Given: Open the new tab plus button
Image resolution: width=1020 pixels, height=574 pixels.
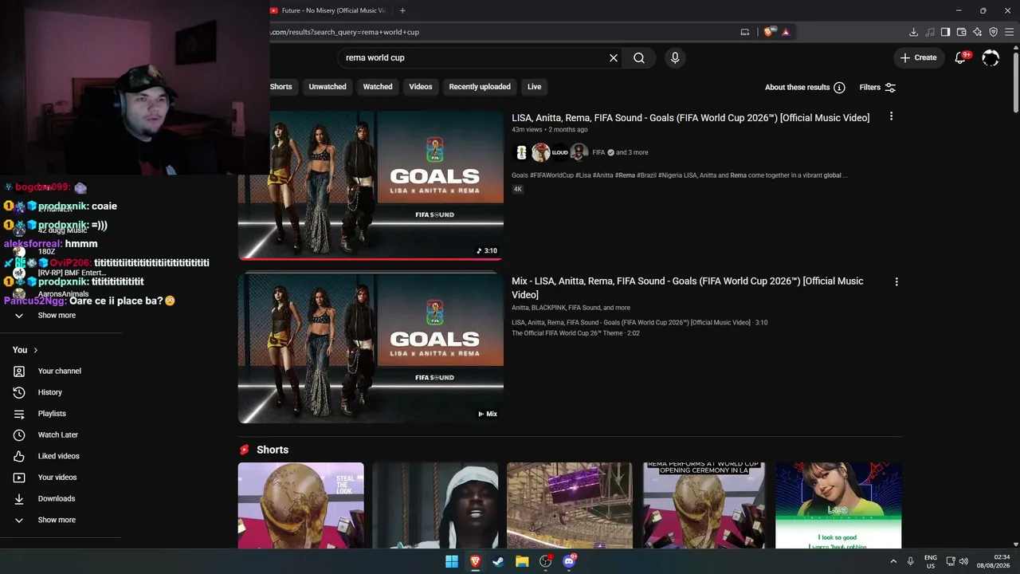Looking at the screenshot, I should coord(402,10).
